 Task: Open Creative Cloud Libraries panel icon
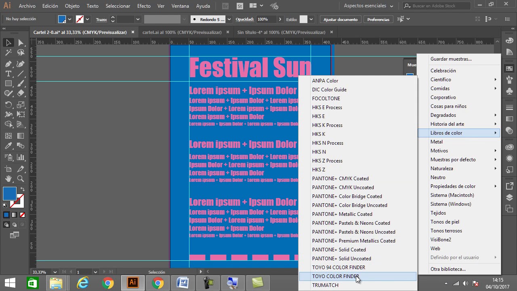(x=509, y=147)
